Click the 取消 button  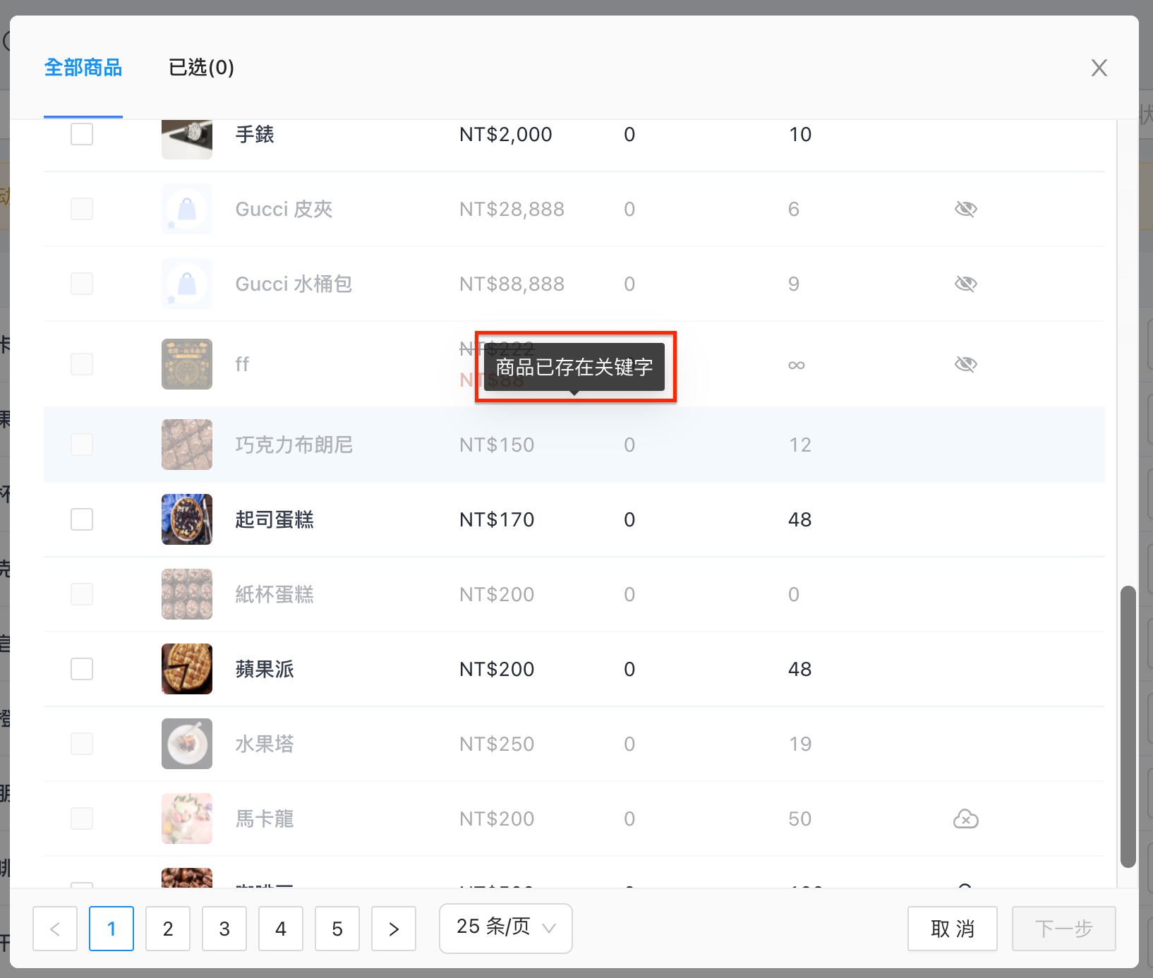952,929
